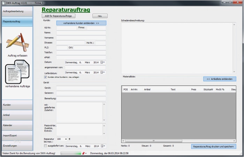Click Materialliste scrollbar right arrow

[x=234, y=141]
